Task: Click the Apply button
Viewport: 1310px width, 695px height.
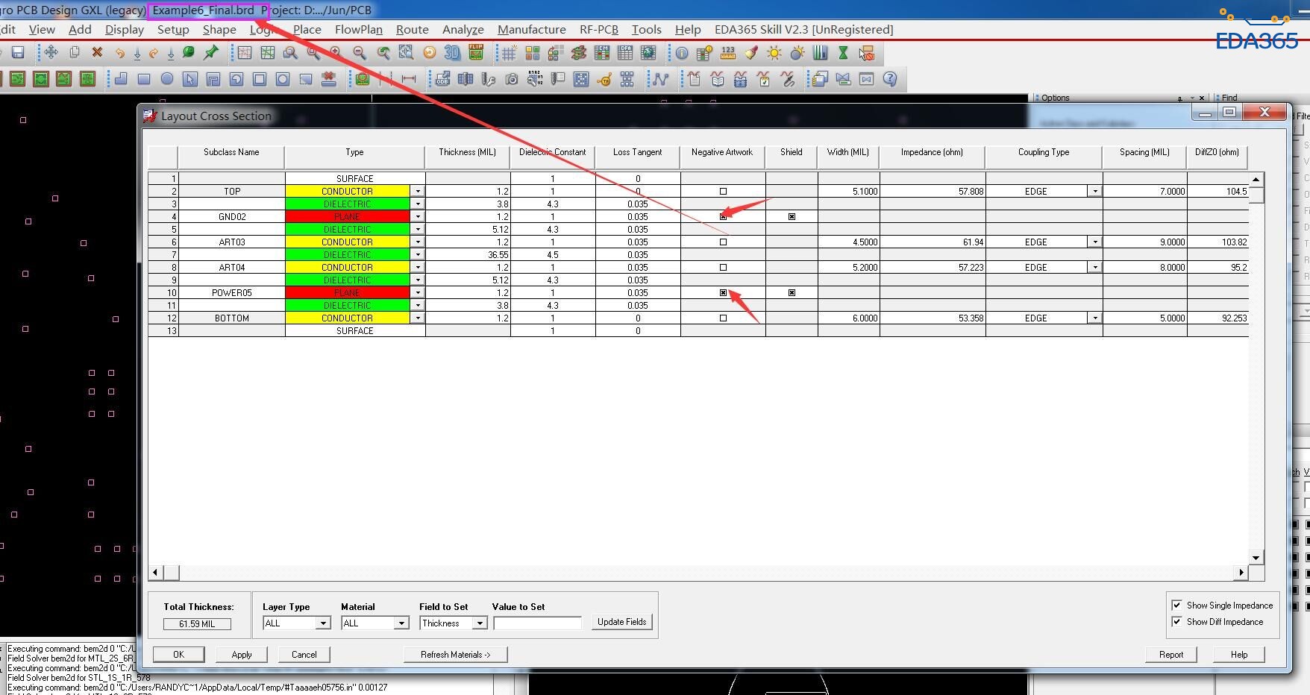Action: coord(242,654)
